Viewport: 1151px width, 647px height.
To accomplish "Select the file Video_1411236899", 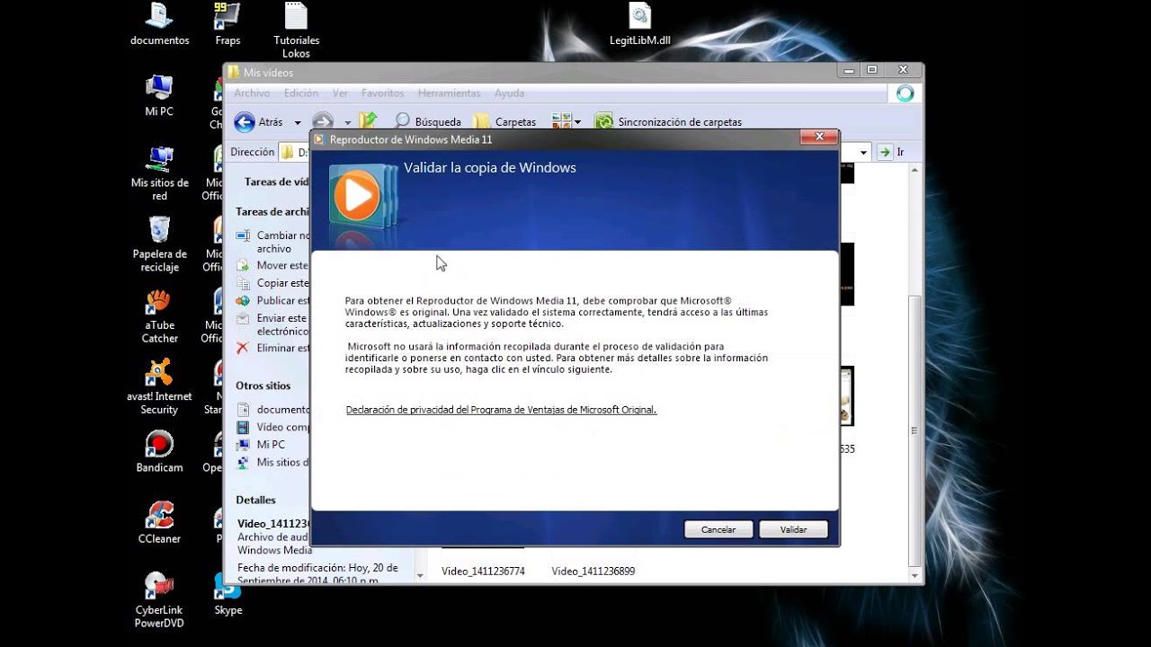I will pos(593,572).
